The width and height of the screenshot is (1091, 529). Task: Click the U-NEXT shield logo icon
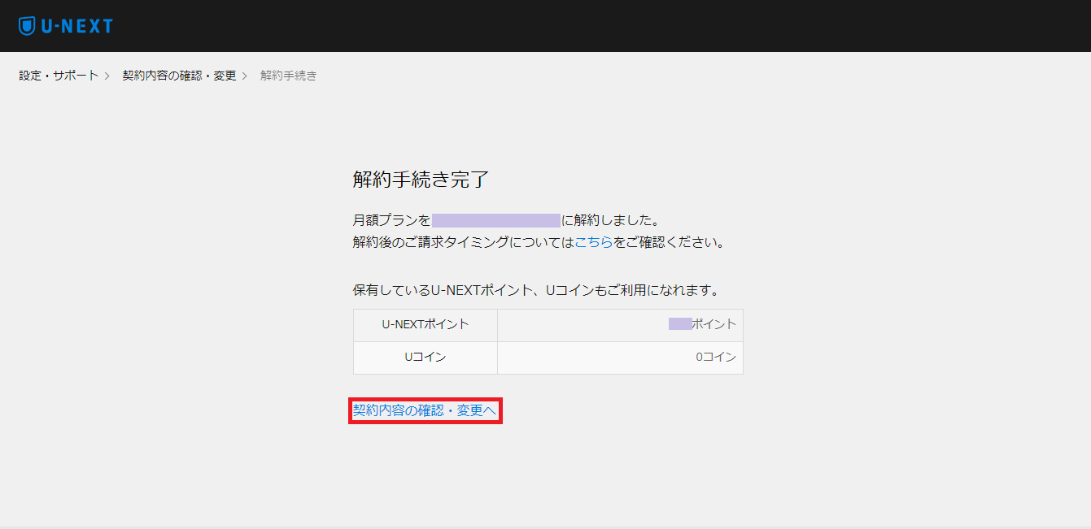[27, 26]
